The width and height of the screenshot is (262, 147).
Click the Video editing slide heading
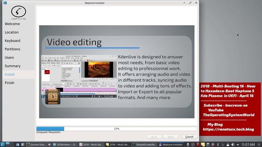point(74,42)
